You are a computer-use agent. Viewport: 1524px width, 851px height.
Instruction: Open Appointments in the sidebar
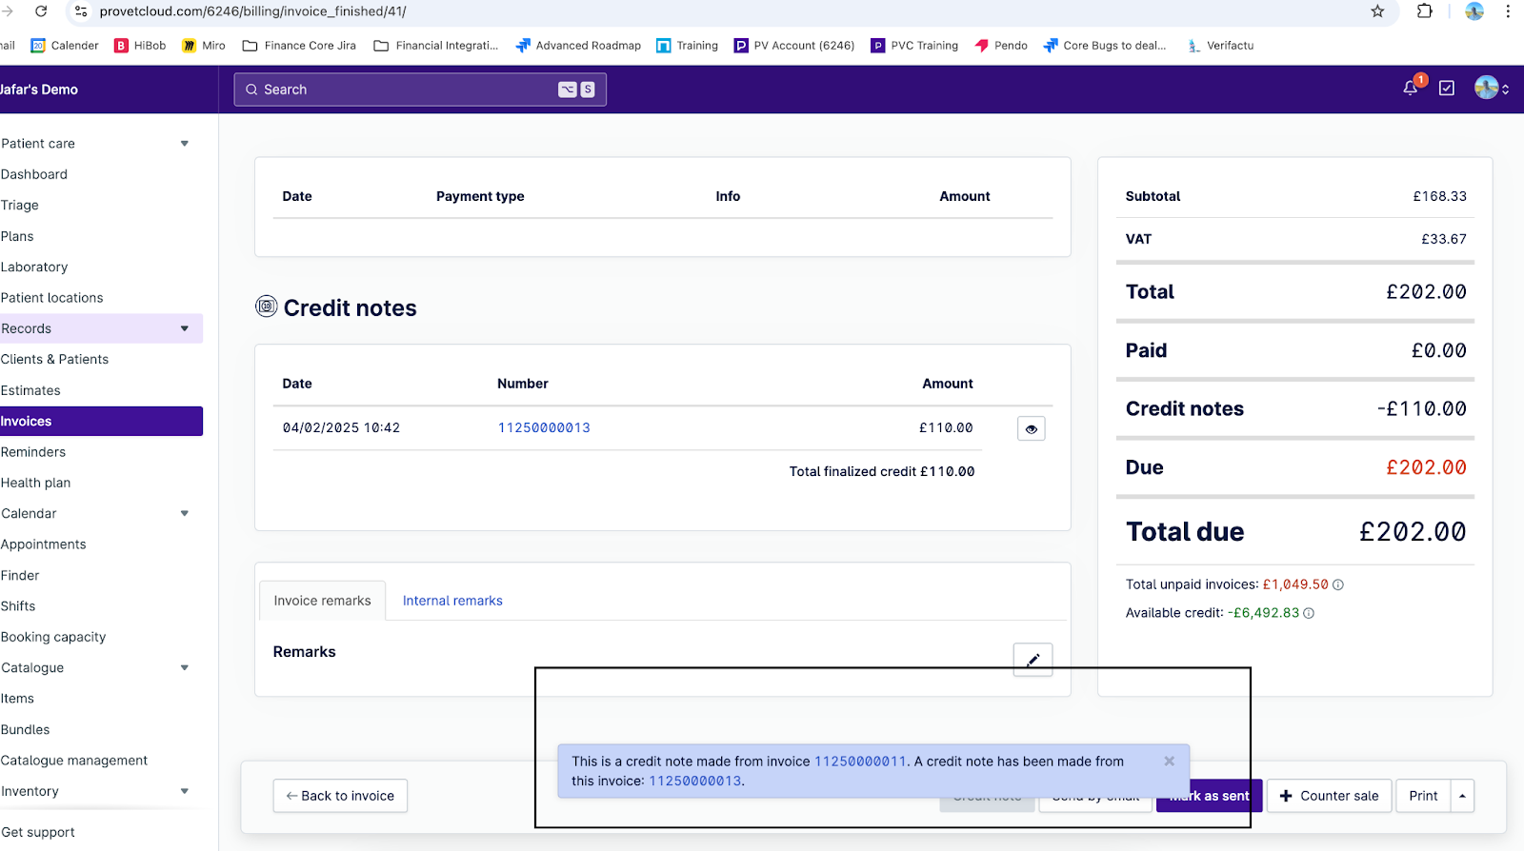44,544
